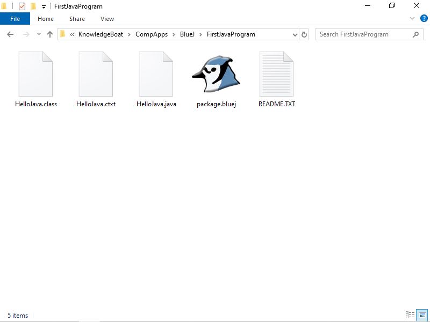Click Properties icon in quick access toolbar

(x=22, y=6)
